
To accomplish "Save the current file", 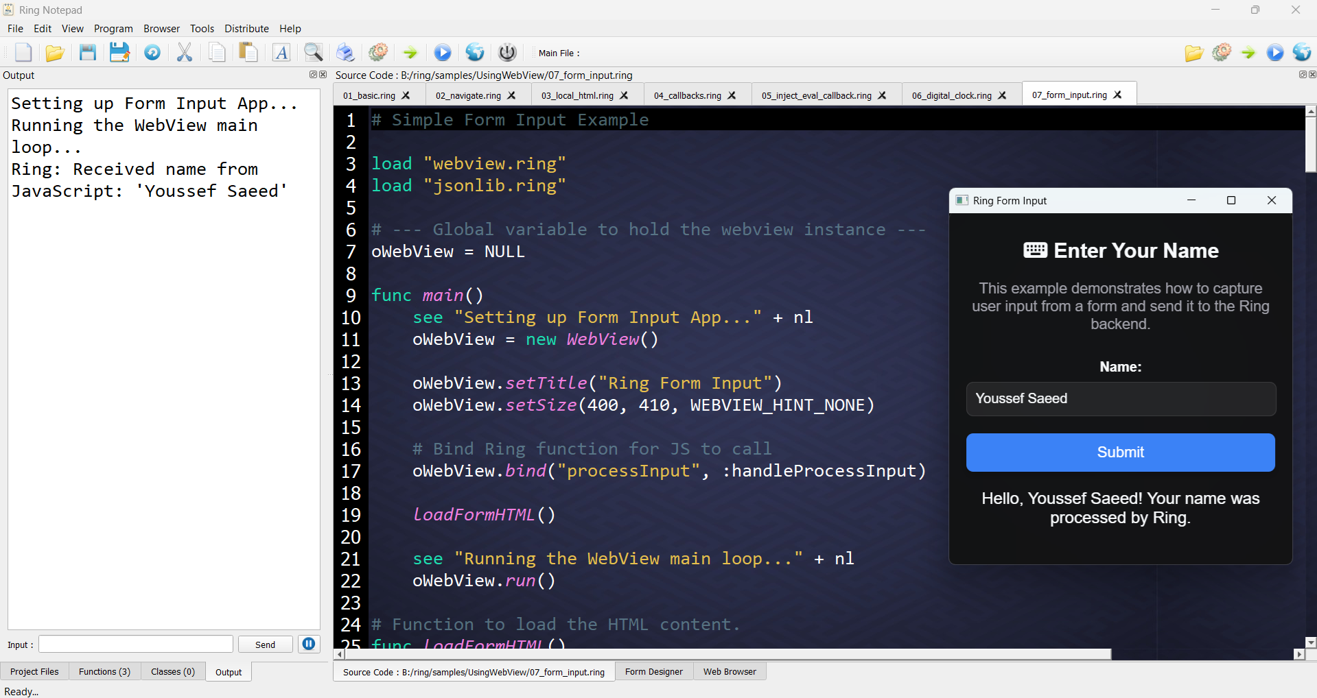I will click(87, 52).
